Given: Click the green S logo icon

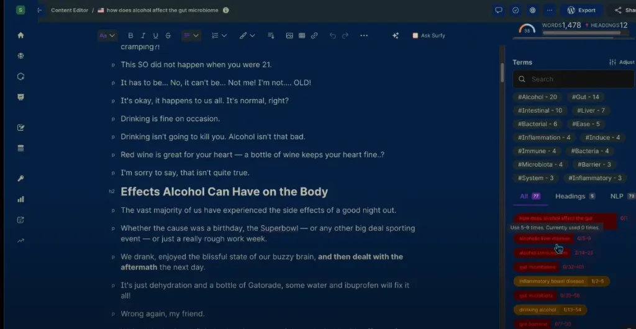Looking at the screenshot, I should pos(20,10).
